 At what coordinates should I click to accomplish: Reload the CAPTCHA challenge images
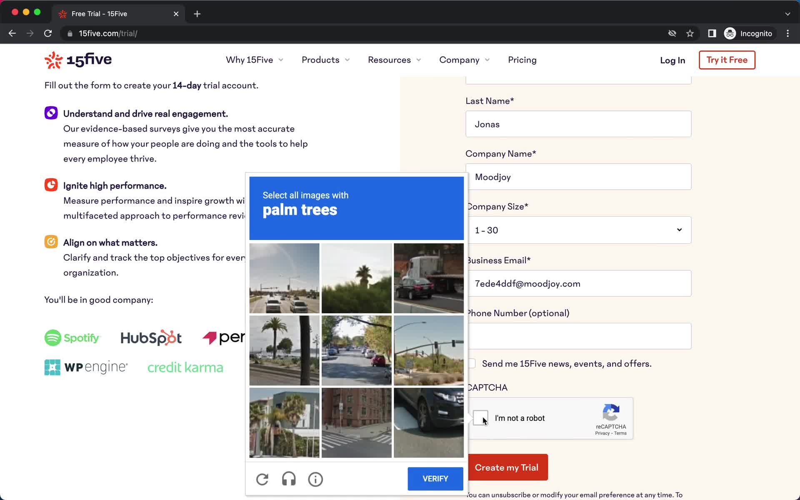[x=262, y=479]
